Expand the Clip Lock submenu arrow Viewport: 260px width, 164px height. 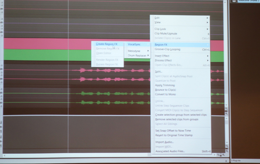(207, 29)
